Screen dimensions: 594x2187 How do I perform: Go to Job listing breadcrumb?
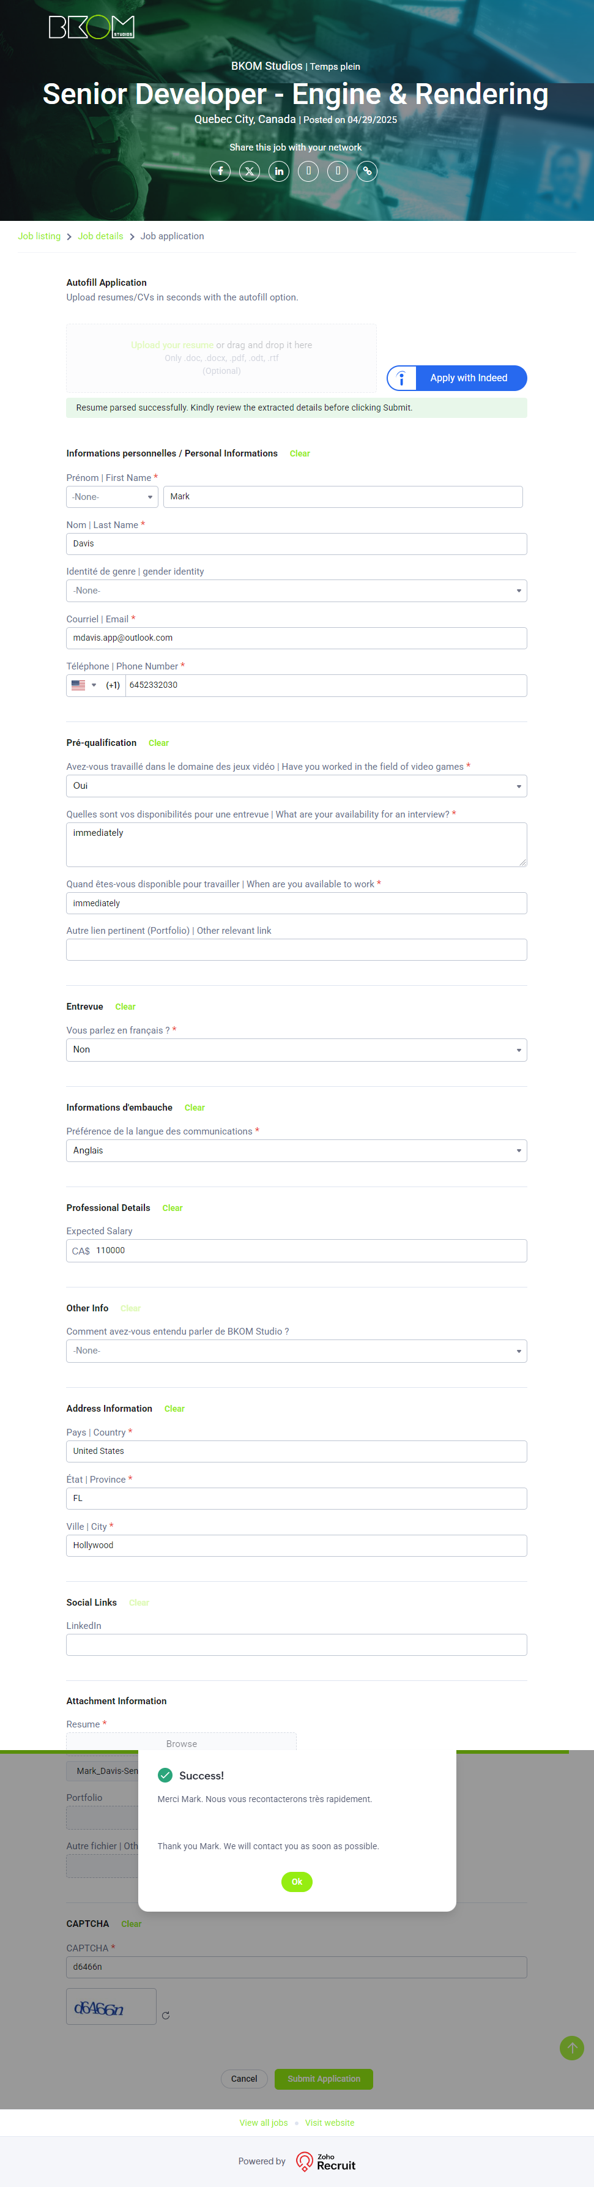[39, 236]
